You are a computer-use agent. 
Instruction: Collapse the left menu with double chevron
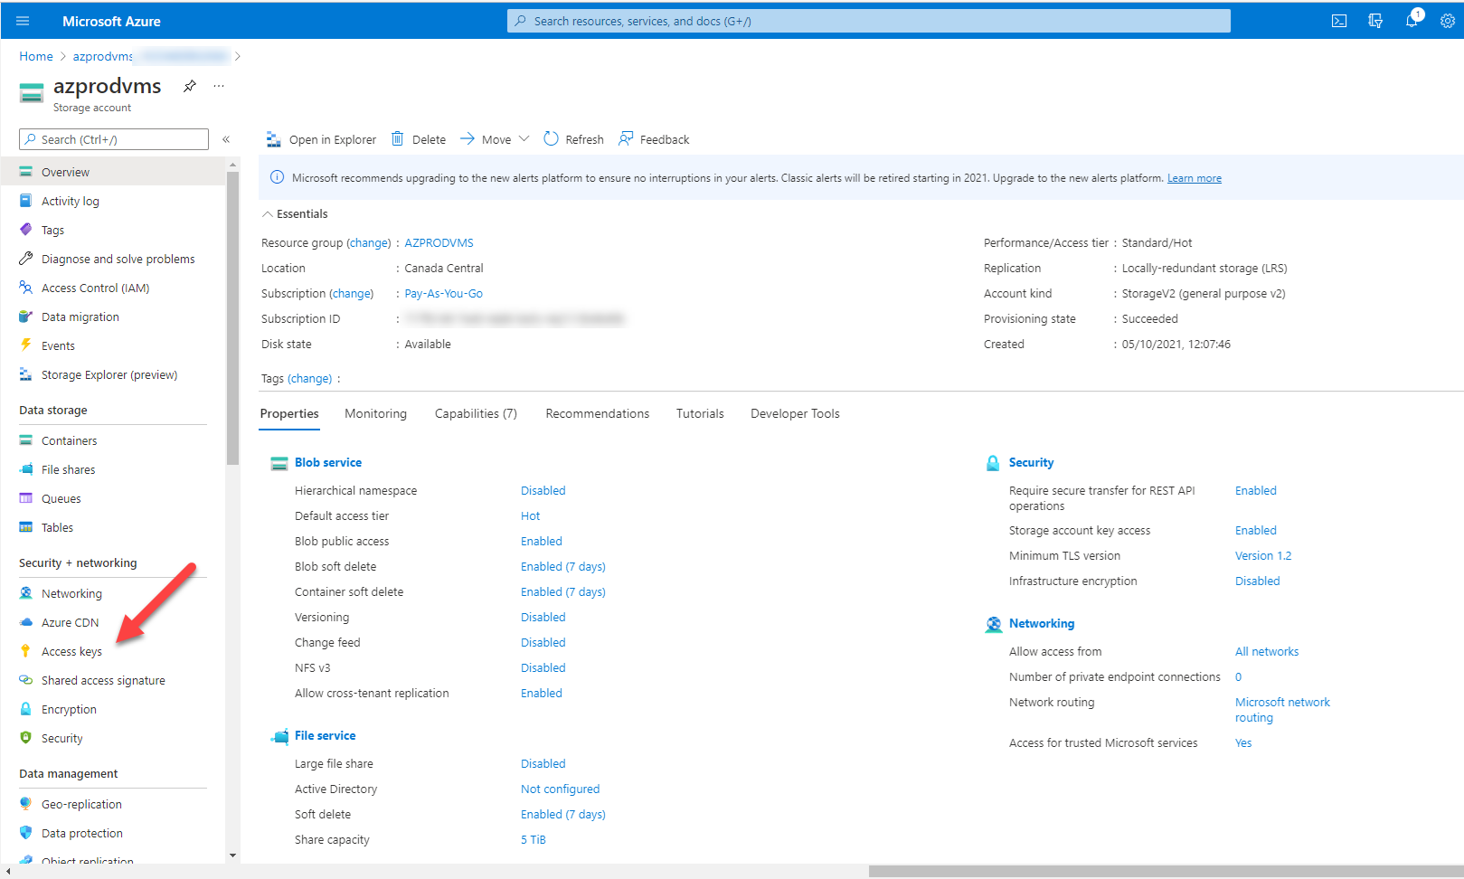(x=226, y=139)
